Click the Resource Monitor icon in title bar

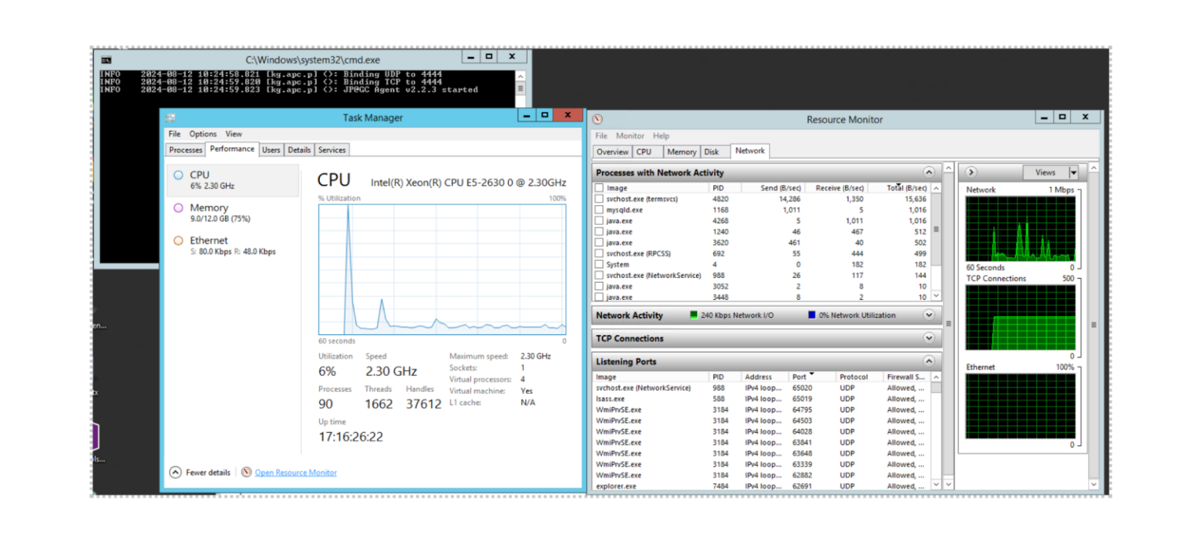click(x=596, y=118)
